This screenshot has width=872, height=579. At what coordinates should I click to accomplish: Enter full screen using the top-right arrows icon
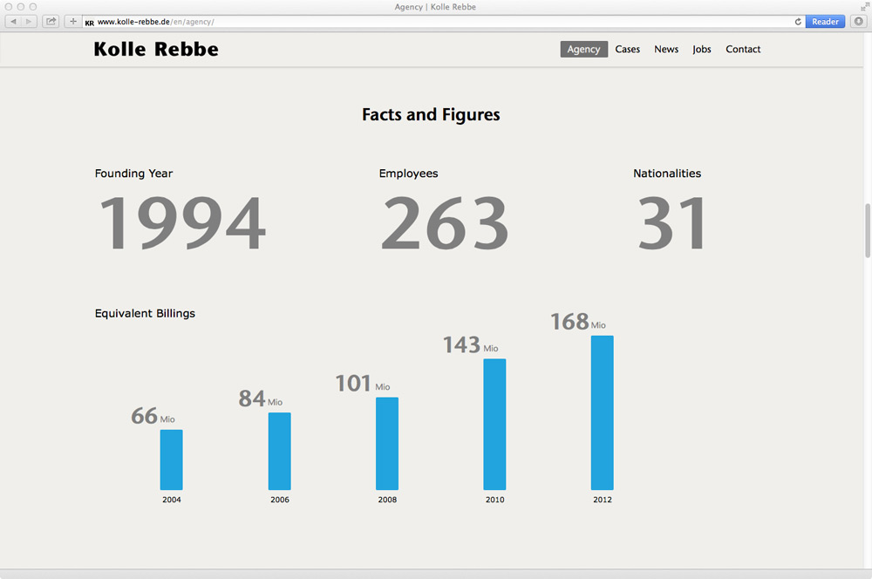[x=864, y=7]
